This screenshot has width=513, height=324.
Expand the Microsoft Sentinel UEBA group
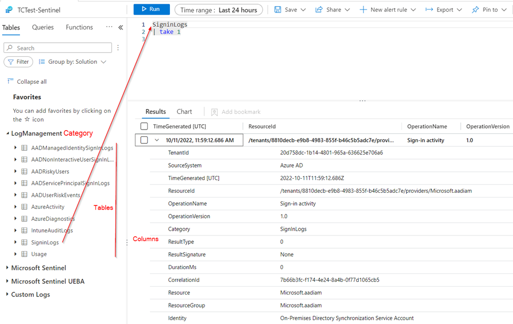(x=7, y=281)
